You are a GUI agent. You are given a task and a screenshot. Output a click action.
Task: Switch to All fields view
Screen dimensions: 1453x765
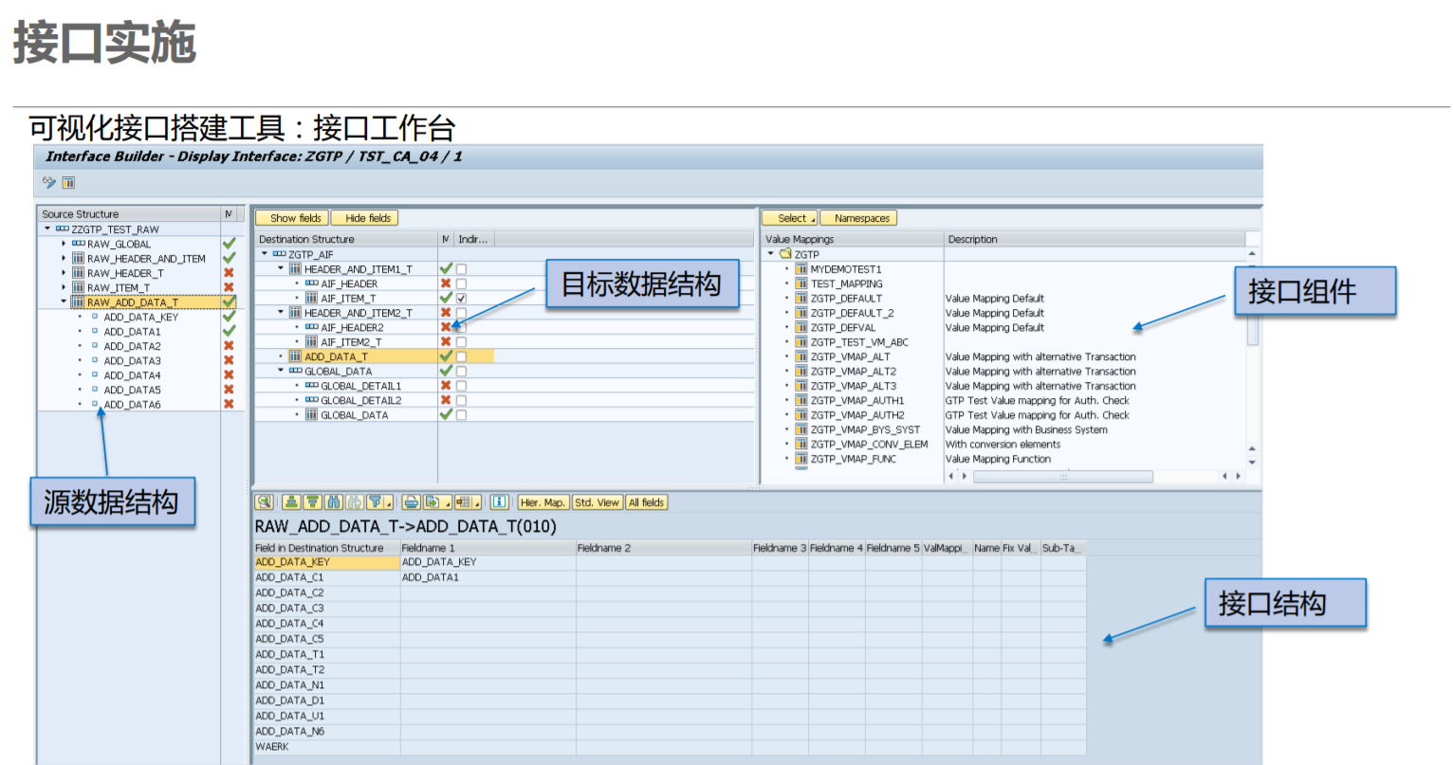(647, 502)
